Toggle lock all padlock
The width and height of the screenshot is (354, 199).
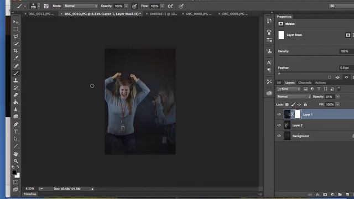305,104
